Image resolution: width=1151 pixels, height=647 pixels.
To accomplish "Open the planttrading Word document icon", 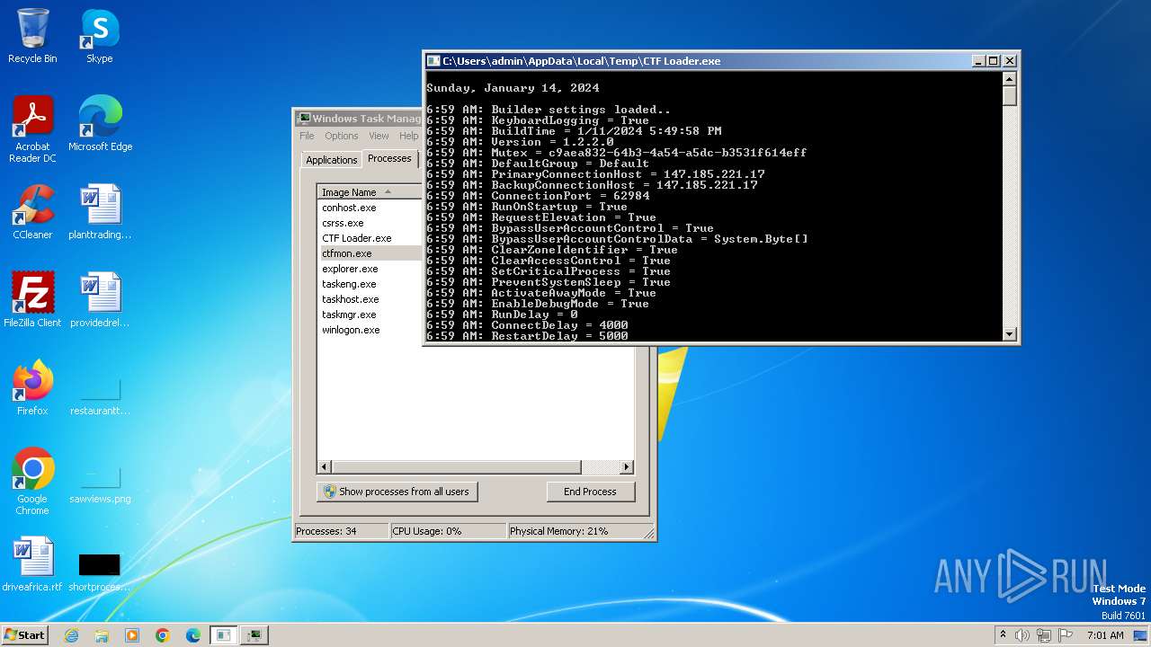I will (100, 212).
